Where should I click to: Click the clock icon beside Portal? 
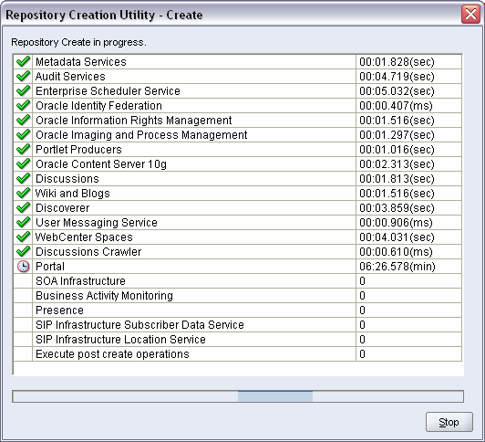23,266
